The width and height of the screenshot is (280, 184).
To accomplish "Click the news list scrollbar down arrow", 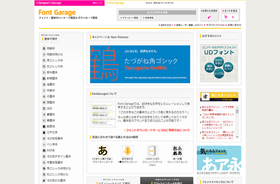I will 237,137.
